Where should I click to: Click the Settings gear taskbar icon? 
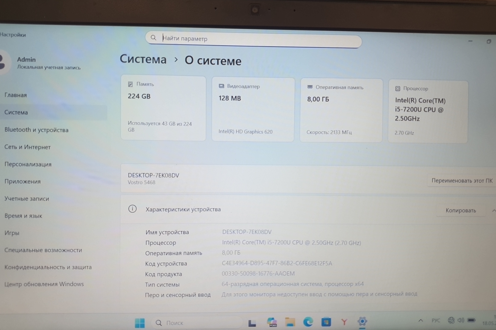(x=362, y=321)
